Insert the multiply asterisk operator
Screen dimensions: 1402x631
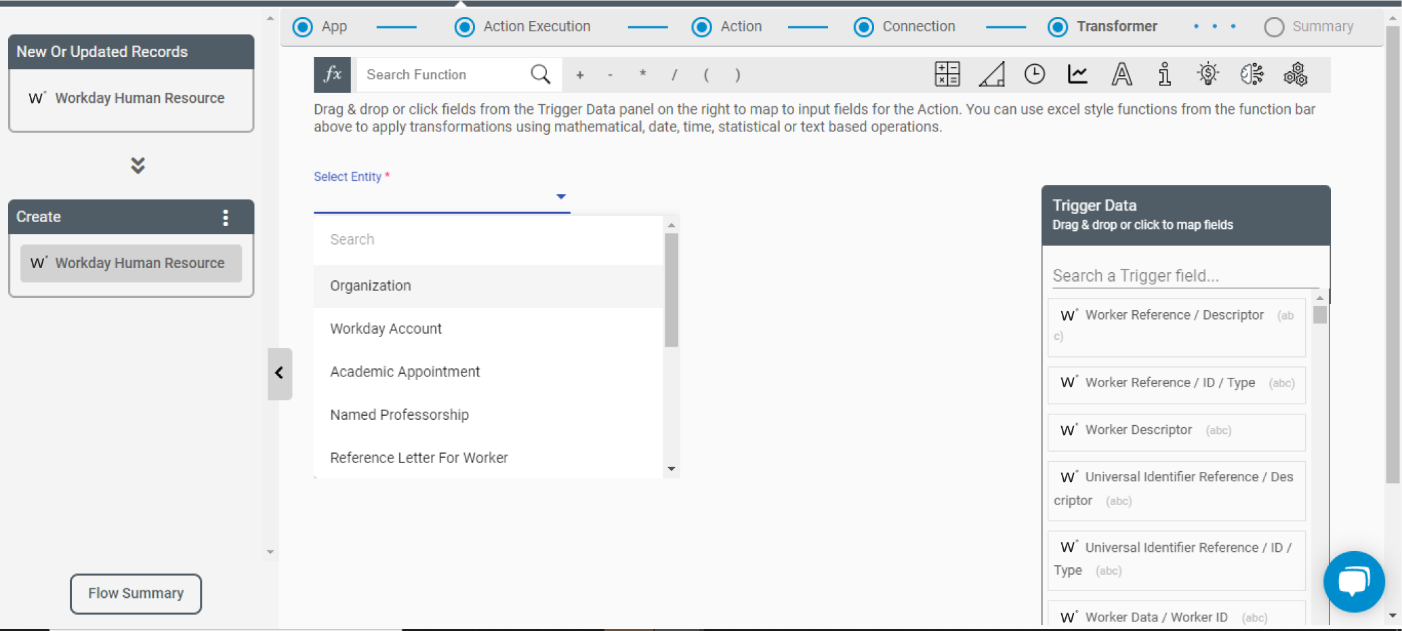[x=642, y=74]
